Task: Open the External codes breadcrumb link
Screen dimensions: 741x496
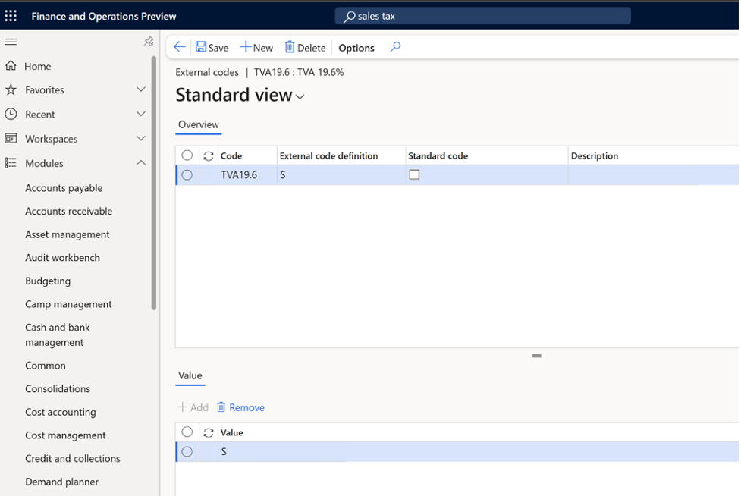Action: pyautogui.click(x=207, y=72)
